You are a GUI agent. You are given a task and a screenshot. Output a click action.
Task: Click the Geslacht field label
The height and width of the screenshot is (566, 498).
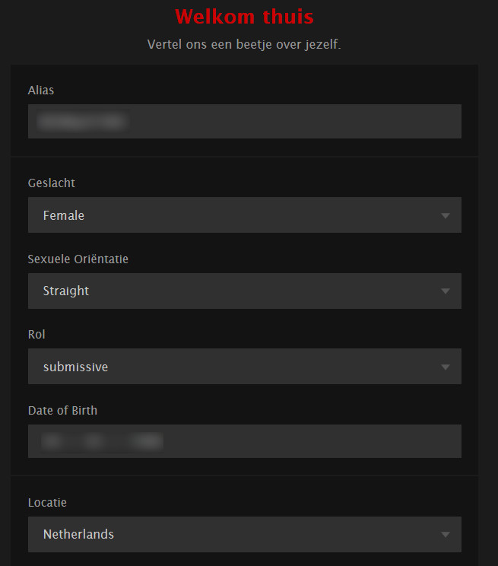pyautogui.click(x=52, y=183)
